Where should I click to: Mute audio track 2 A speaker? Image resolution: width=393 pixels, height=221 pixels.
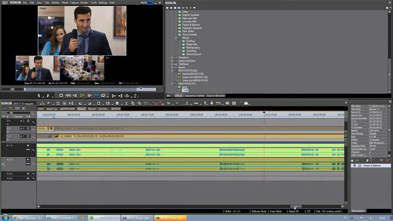(28, 160)
